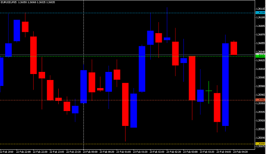This screenshot has height=154, width=266.
Task: Click the 23 Feb 03:00 time label
Action: coord(191,151)
